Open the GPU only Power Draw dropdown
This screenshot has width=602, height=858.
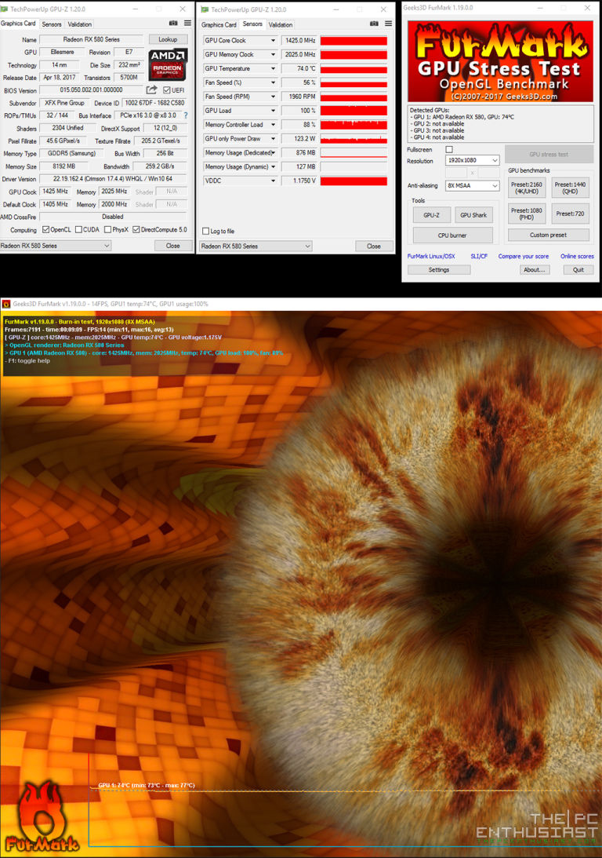tap(273, 138)
